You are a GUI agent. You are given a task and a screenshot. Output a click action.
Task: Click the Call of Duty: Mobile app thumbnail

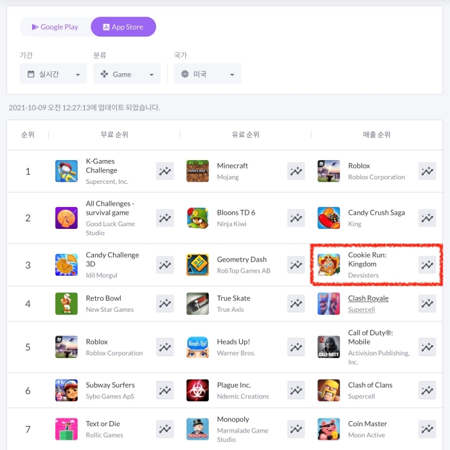[328, 347]
